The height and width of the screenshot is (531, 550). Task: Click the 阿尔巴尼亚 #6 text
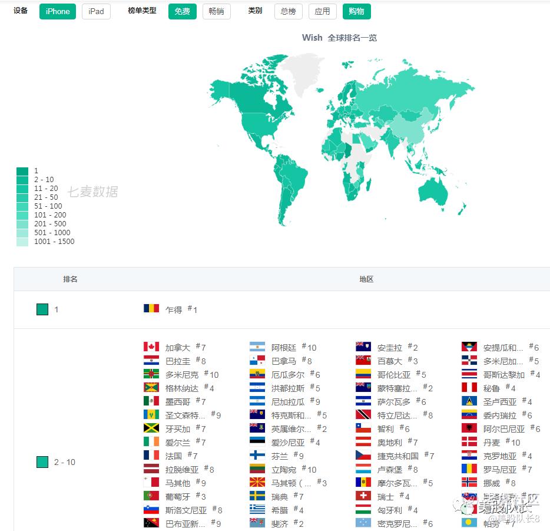pos(512,428)
